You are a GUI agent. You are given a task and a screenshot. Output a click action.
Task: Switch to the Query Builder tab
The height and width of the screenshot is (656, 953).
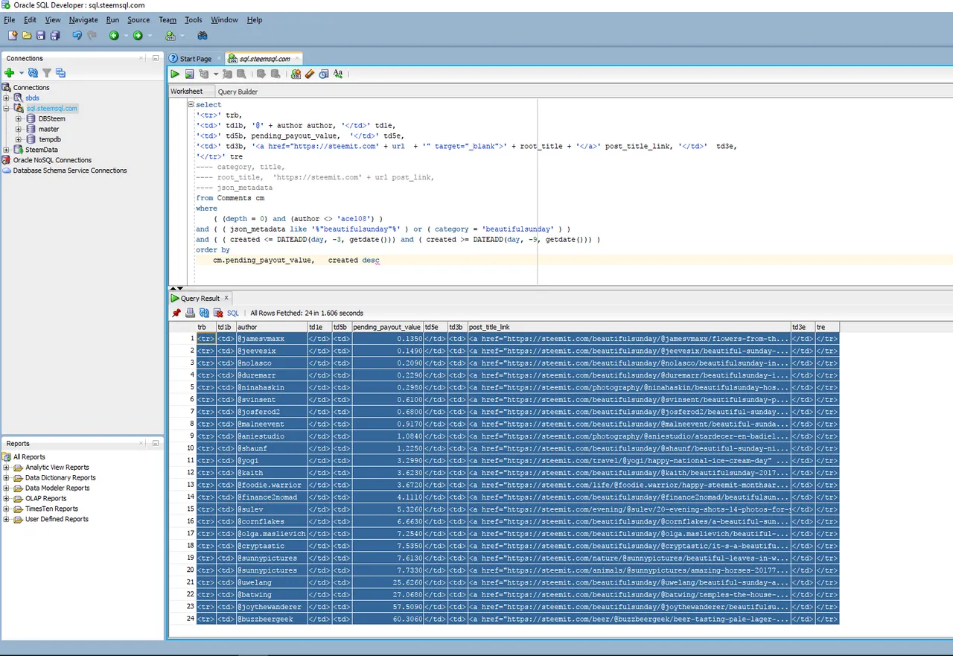(238, 92)
